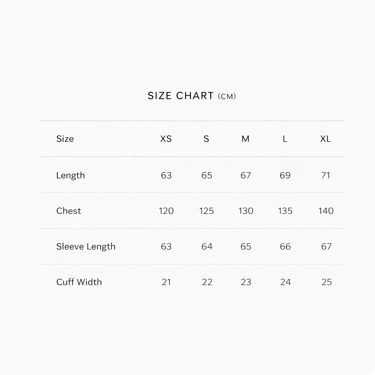
Task: Select the L size column header
Action: pos(285,139)
